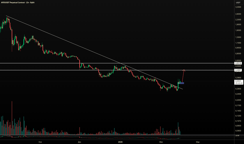Select the 0,6019 price line label
Image resolution: width=244 pixels, height=144 pixels.
click(238, 63)
